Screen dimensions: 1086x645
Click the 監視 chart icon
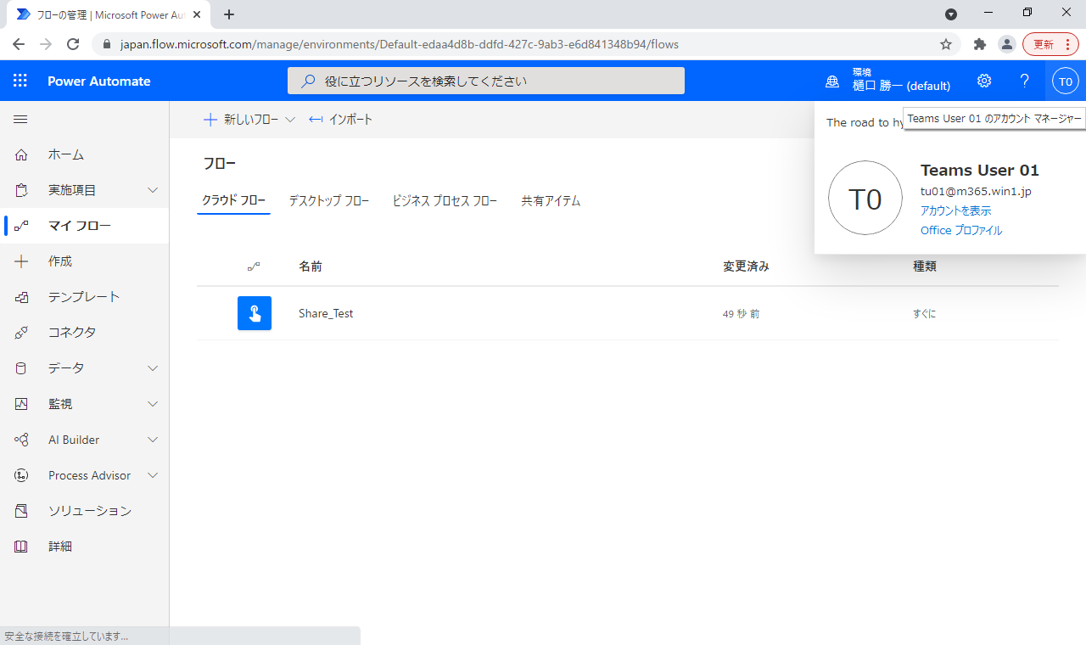coord(21,404)
